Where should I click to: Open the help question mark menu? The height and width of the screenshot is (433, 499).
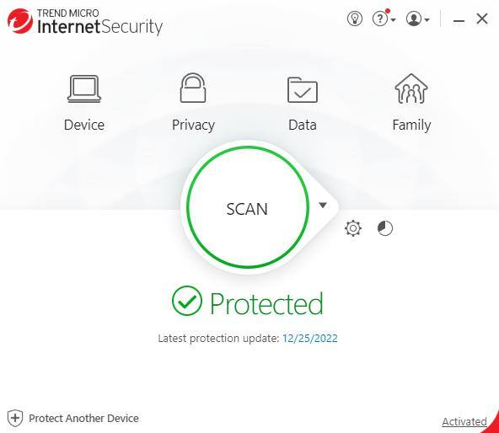pyautogui.click(x=384, y=19)
